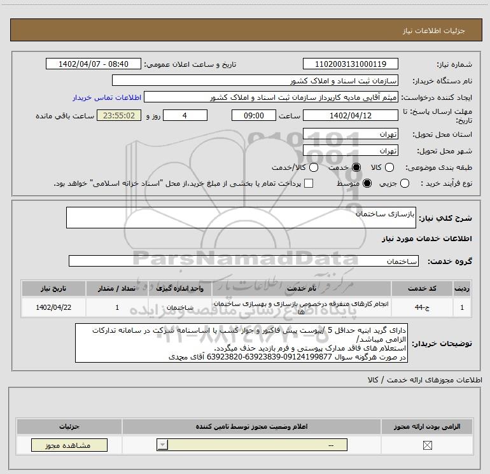Screen dimensions: 490x474
Task: Click the delivery city field تهران
Action: point(350,150)
